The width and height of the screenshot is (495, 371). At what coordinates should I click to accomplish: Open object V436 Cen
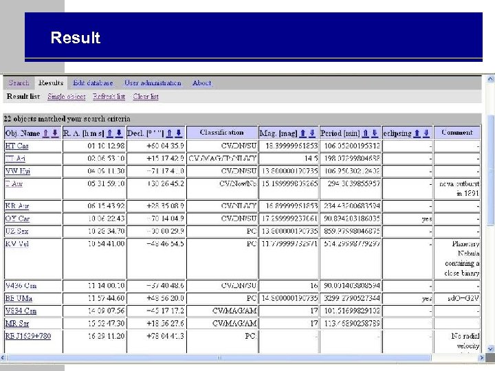(21, 286)
